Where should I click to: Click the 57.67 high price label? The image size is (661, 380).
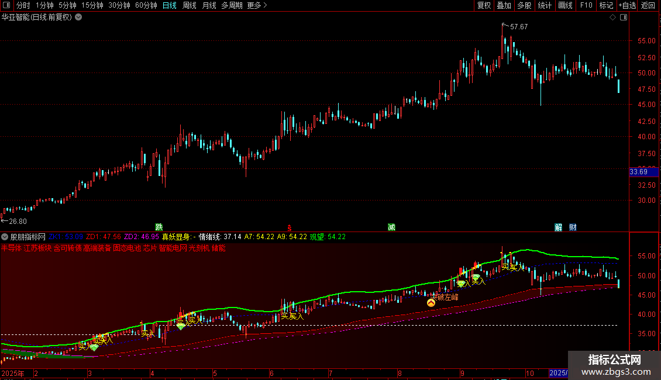click(x=519, y=27)
